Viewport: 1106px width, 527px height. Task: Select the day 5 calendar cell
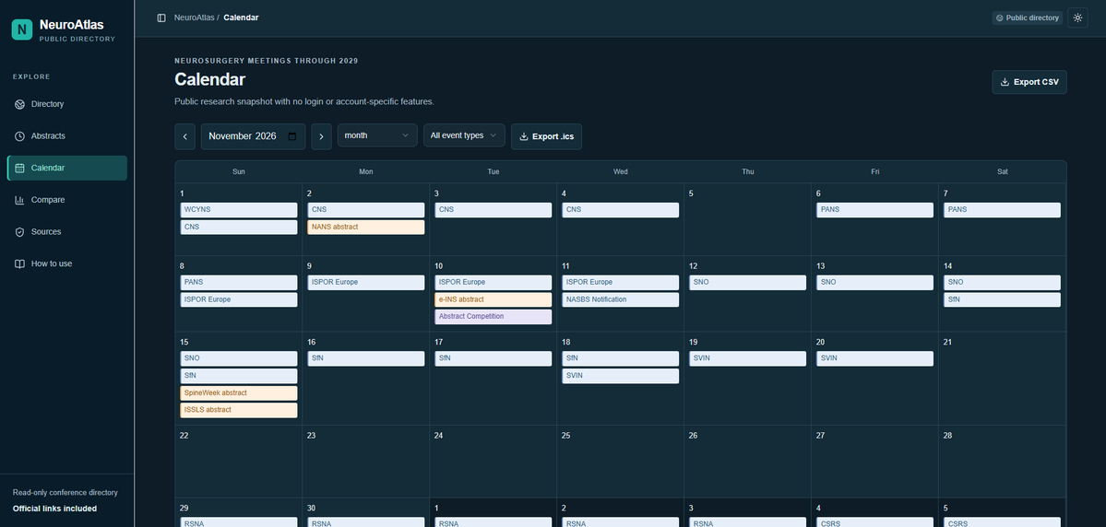tap(748, 219)
